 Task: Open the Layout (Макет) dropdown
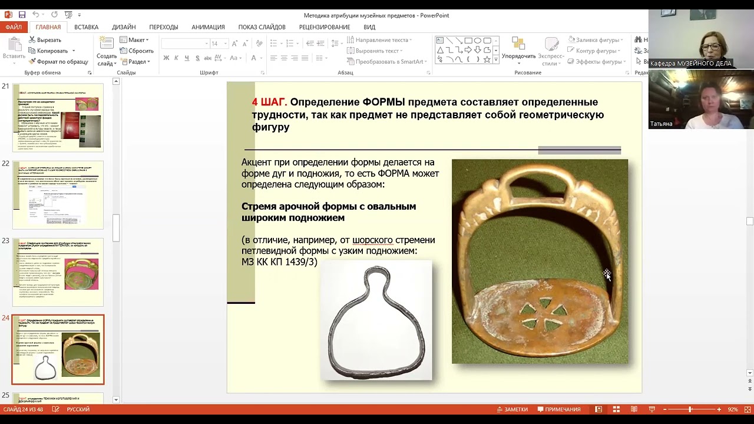click(134, 40)
